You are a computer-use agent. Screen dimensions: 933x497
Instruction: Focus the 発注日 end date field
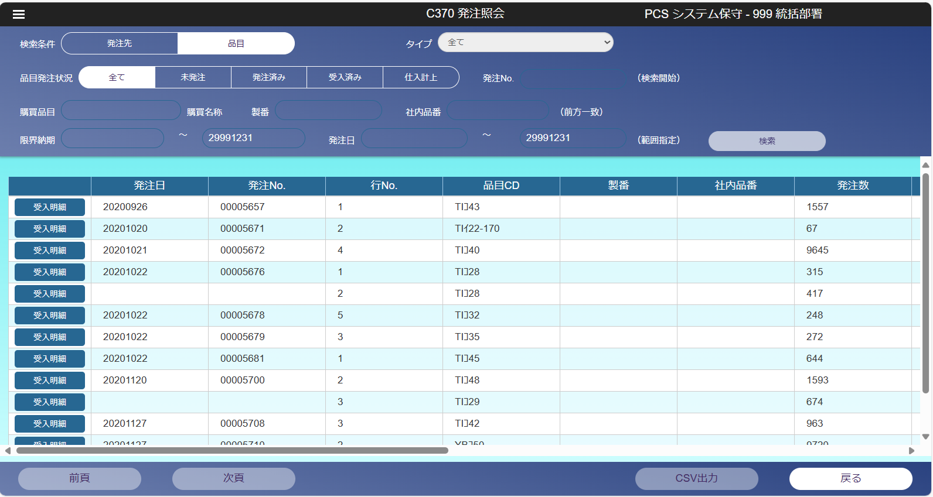tap(573, 138)
